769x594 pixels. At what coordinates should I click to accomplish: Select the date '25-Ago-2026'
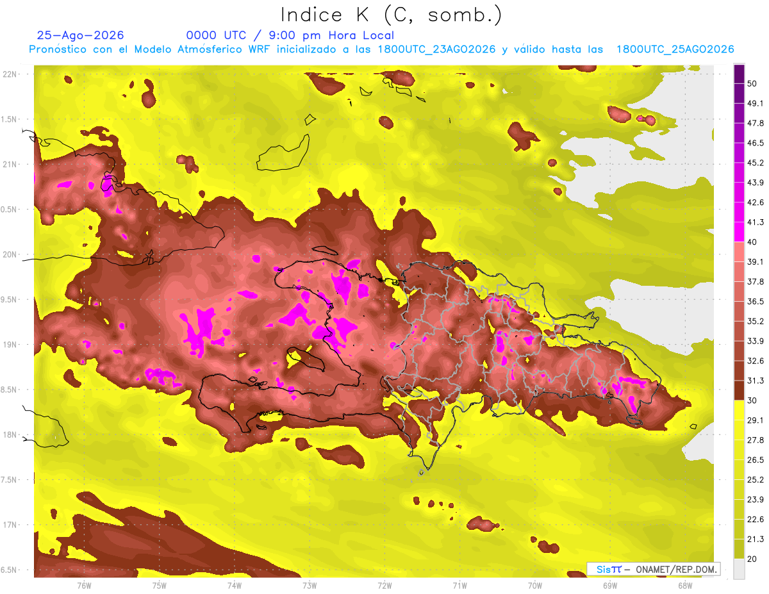point(80,35)
